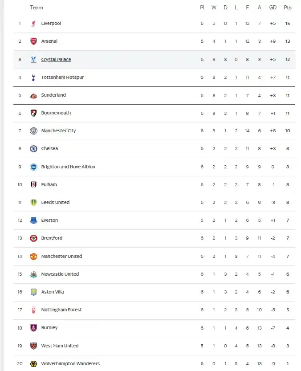The image size is (301, 371).
Task: Click the Burnley club crest
Action: (33, 327)
